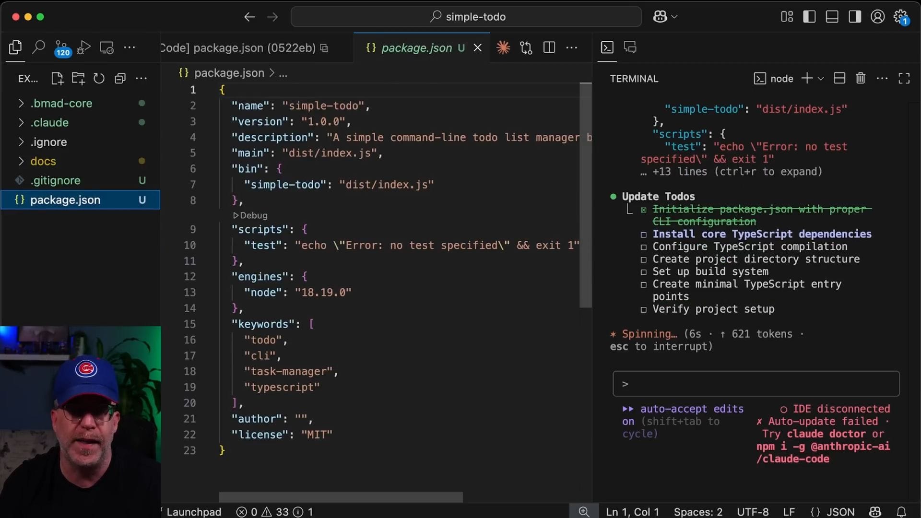Click the Claude prompt input box
The image size is (921, 518).
(x=756, y=384)
